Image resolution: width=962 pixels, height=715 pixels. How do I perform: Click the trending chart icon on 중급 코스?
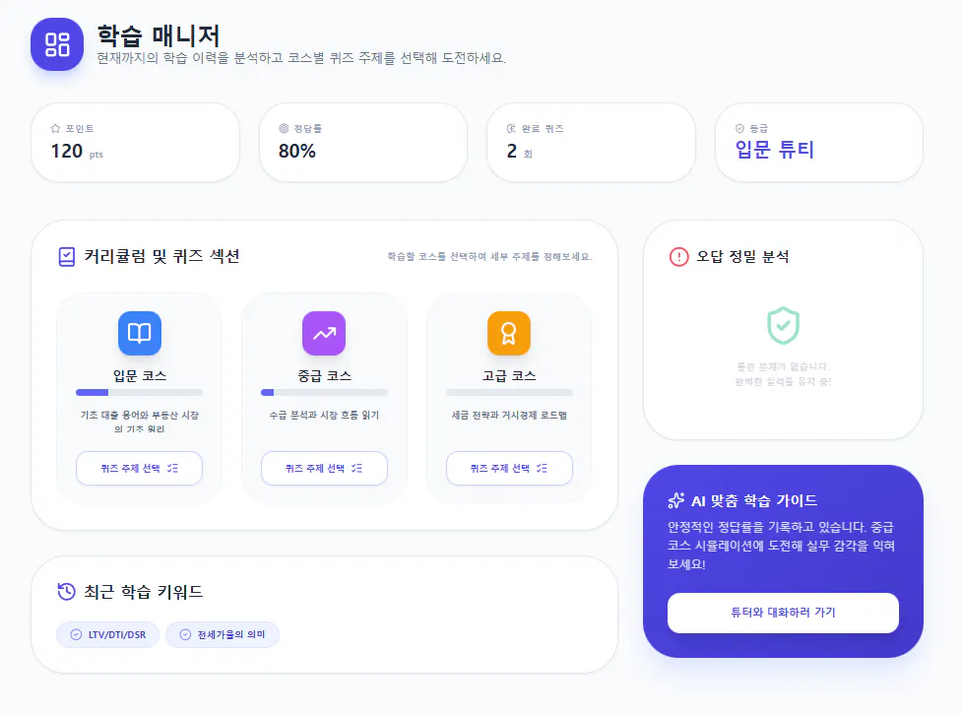point(323,333)
